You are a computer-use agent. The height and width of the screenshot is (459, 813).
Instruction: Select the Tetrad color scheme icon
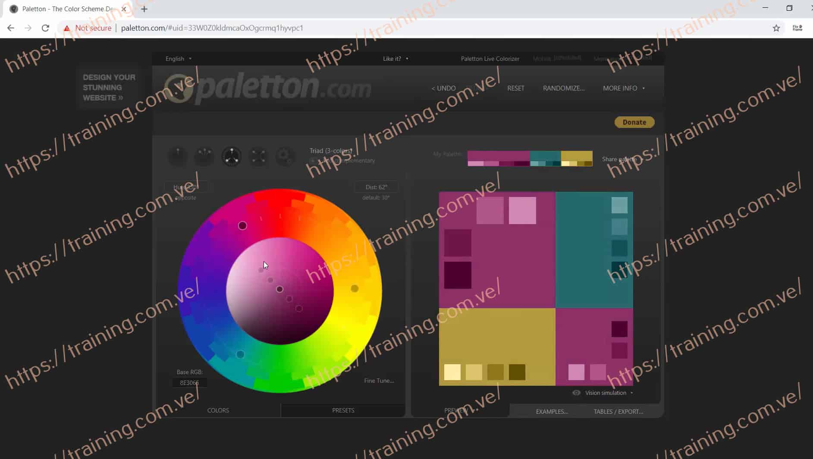[258, 156]
